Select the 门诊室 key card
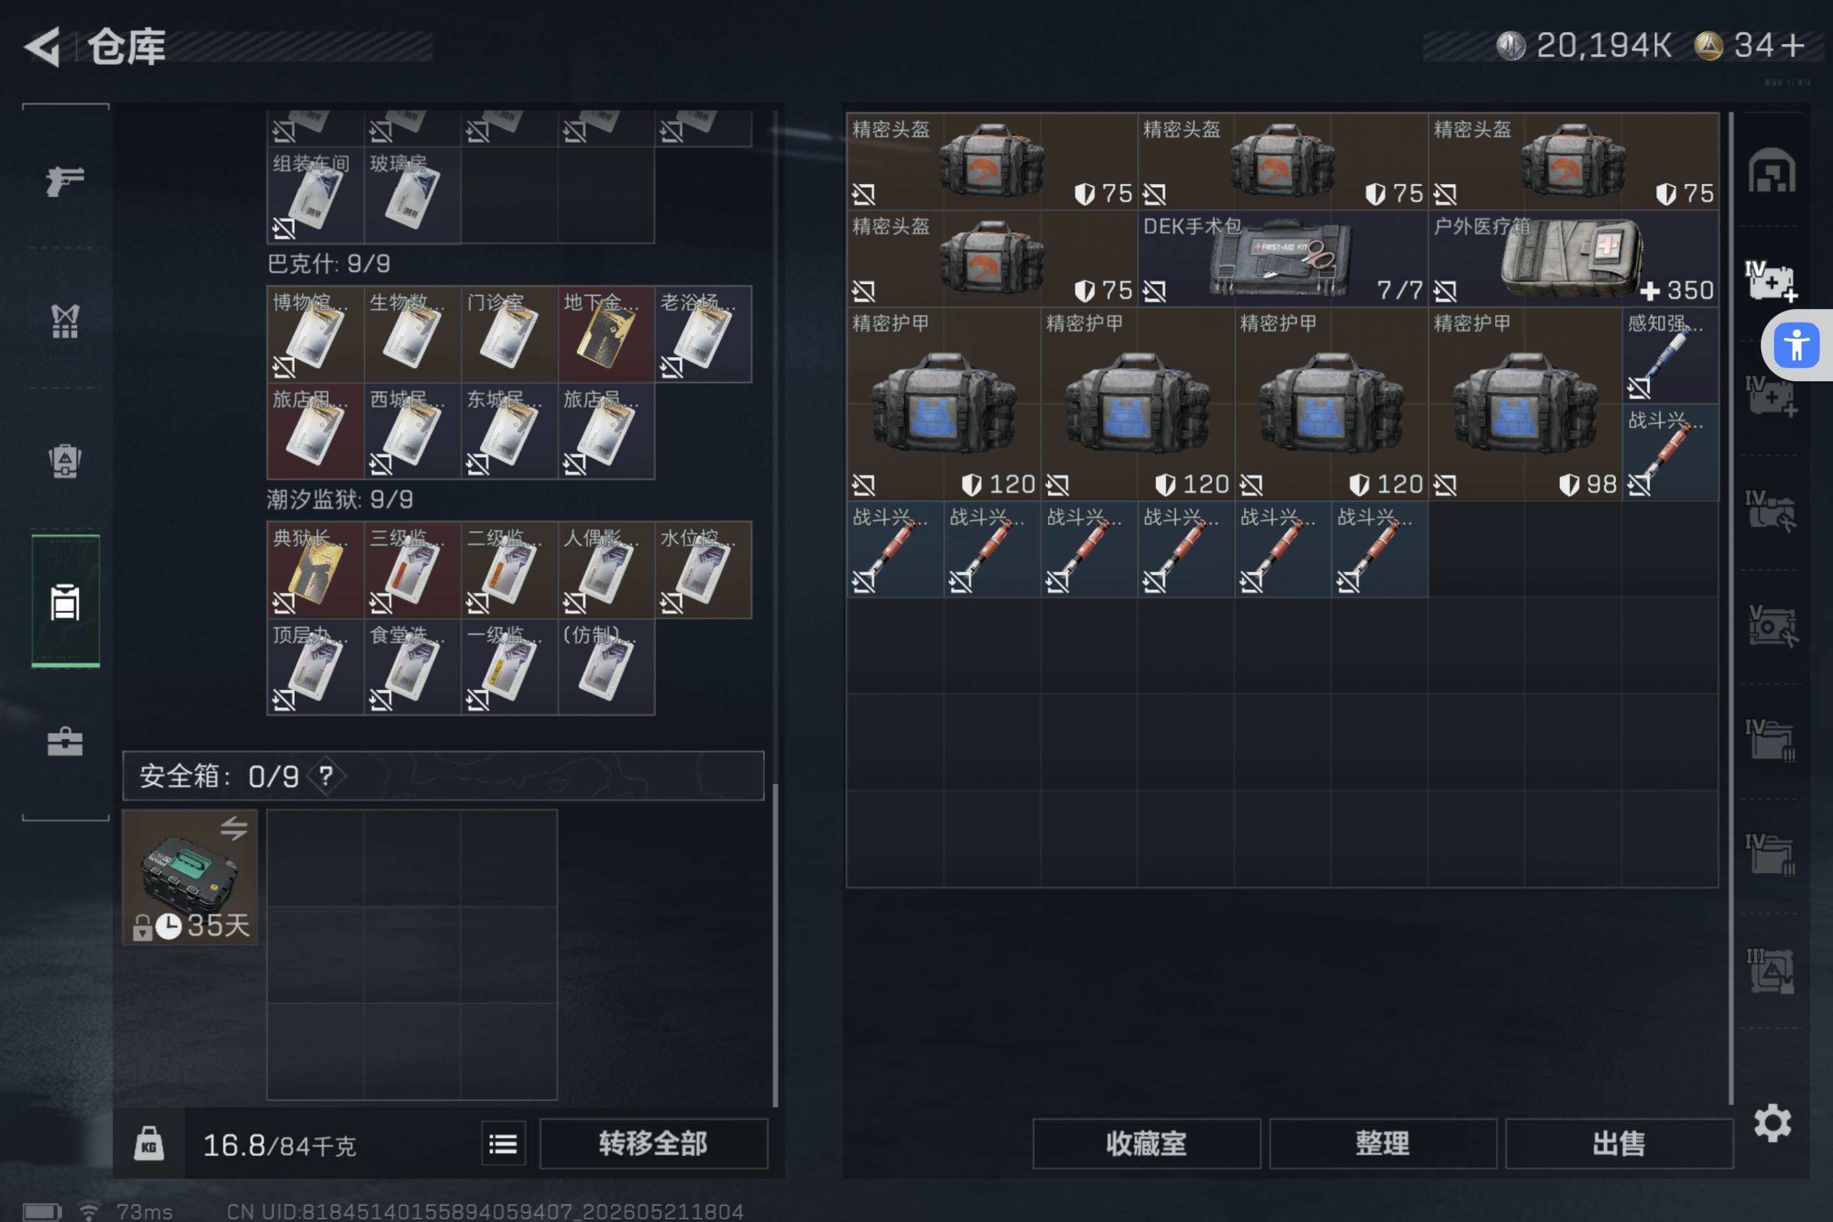Viewport: 1833px width, 1222px height. click(510, 334)
